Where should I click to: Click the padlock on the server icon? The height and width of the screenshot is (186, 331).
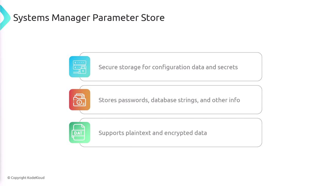point(83,69)
